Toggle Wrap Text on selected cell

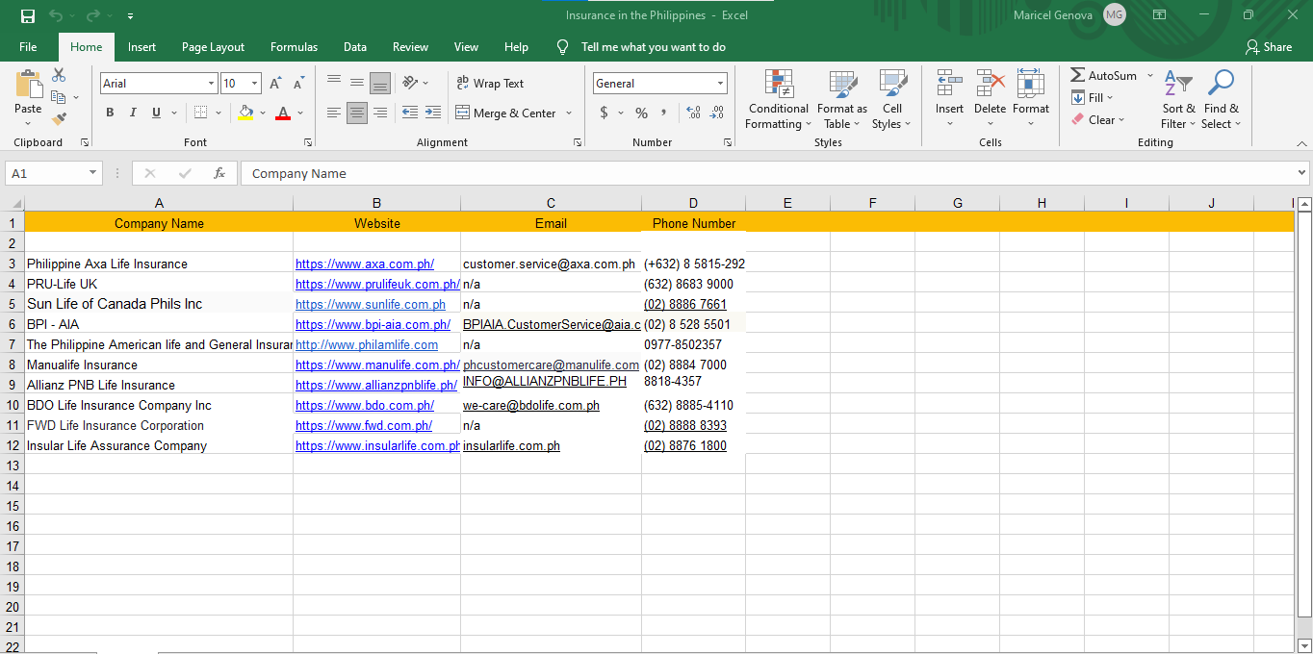click(x=490, y=84)
